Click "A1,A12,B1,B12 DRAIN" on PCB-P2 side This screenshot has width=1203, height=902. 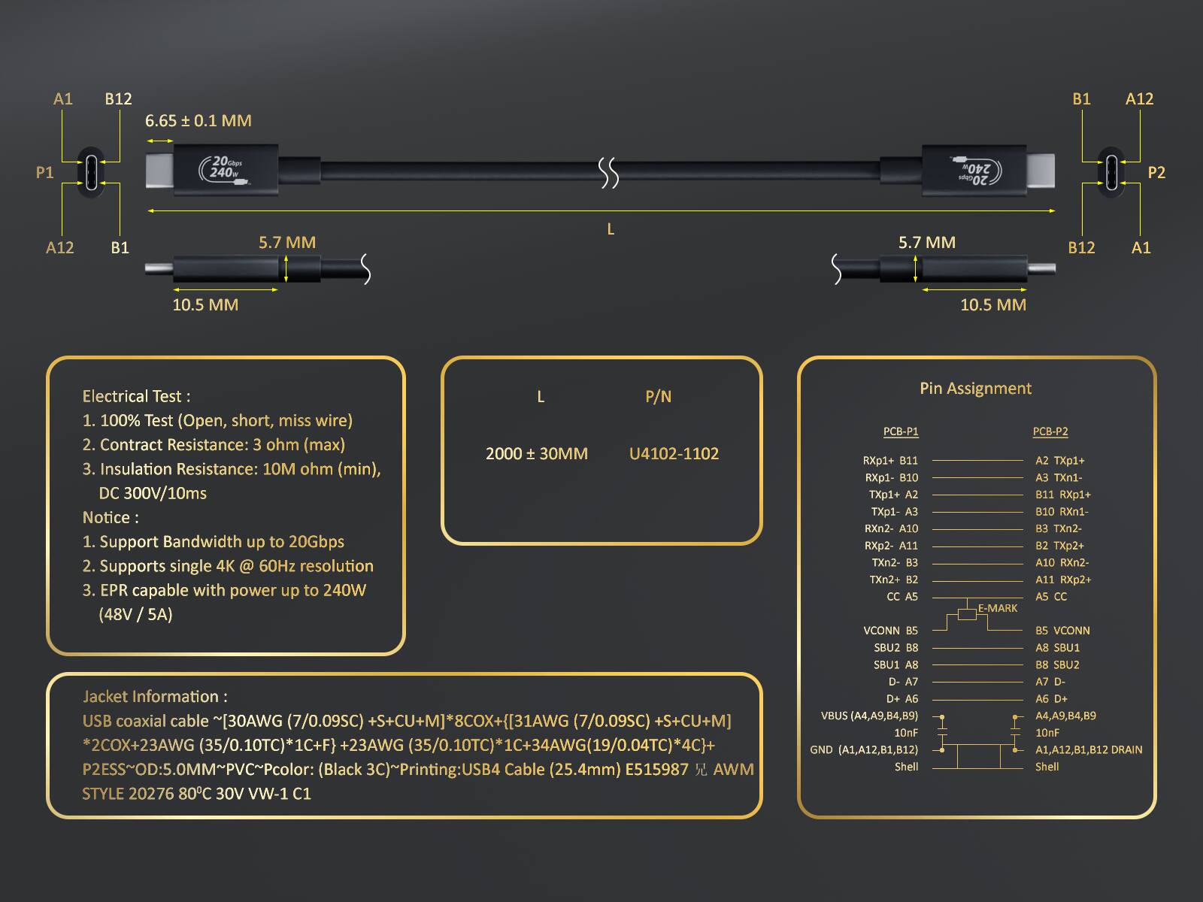point(1089,749)
